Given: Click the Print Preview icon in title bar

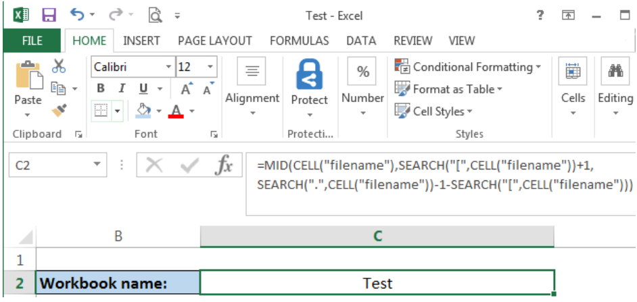Looking at the screenshot, I should click(x=155, y=16).
